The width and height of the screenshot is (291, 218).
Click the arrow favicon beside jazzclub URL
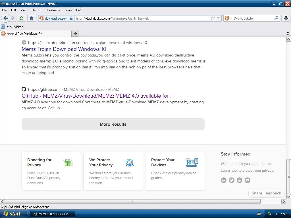pyautogui.click(x=24, y=43)
